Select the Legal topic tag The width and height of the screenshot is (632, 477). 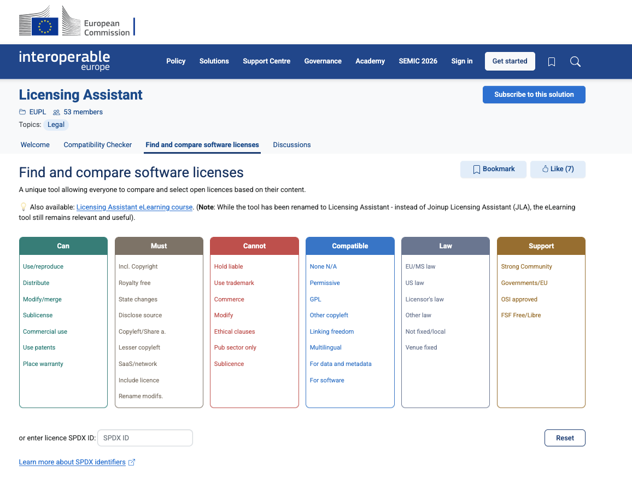(x=56, y=125)
